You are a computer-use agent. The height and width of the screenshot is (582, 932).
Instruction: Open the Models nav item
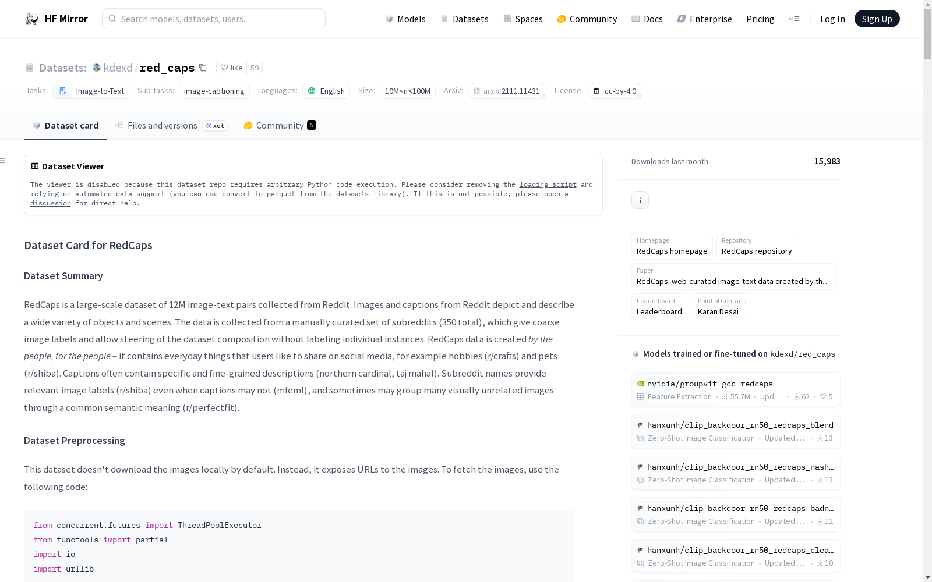click(405, 19)
